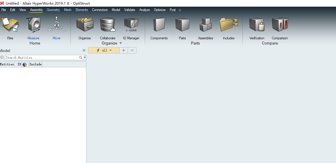The width and height of the screenshot is (336, 163).
Task: Click the Assemblies cubes icon
Action: [x=205, y=25]
